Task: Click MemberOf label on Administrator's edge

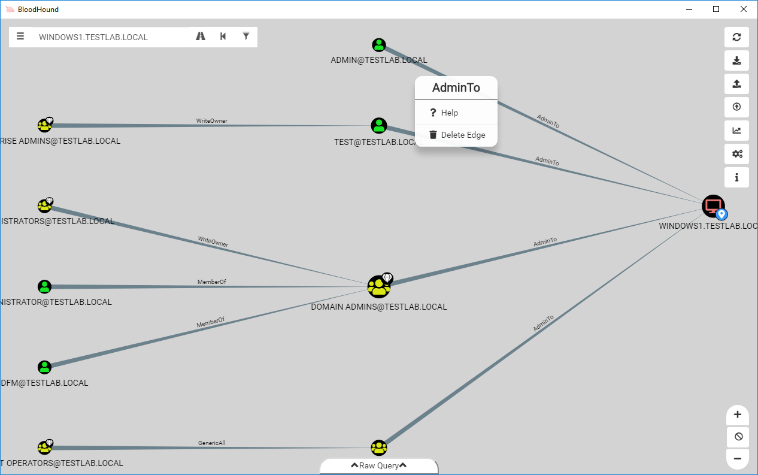Action: tap(212, 282)
